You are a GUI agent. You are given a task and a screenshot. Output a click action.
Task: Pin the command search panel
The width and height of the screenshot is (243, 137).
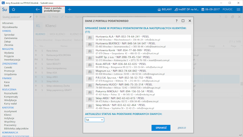[x=30, y=17]
